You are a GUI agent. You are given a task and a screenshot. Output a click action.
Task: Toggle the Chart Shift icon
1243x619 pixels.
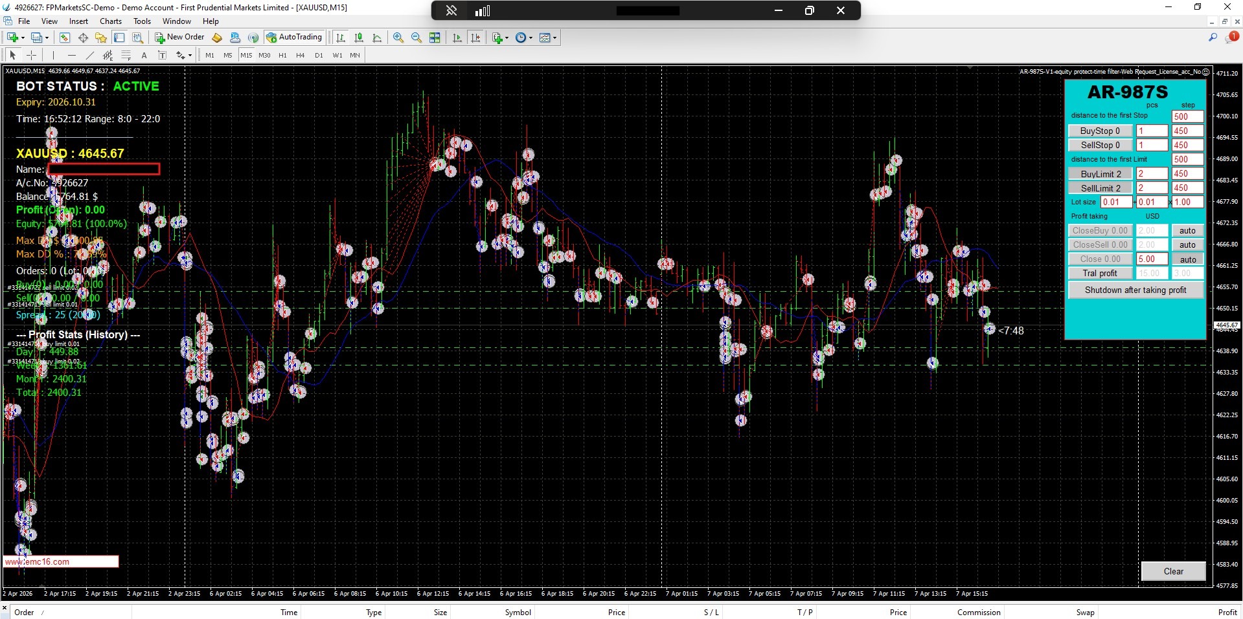coord(475,38)
